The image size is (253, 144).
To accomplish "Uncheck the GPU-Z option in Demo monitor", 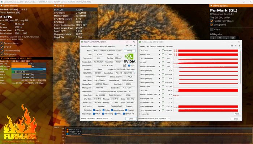I will point(2,47).
